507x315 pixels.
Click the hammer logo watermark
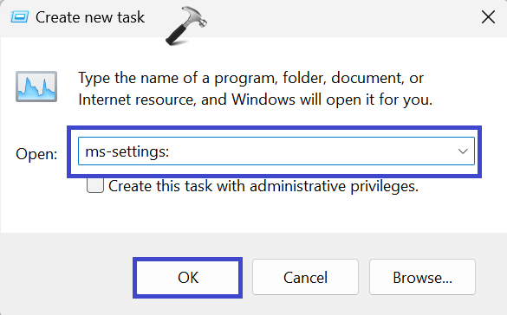click(x=186, y=25)
